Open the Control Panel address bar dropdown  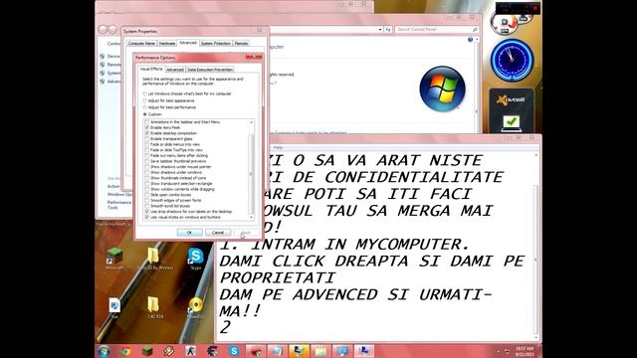[380, 29]
